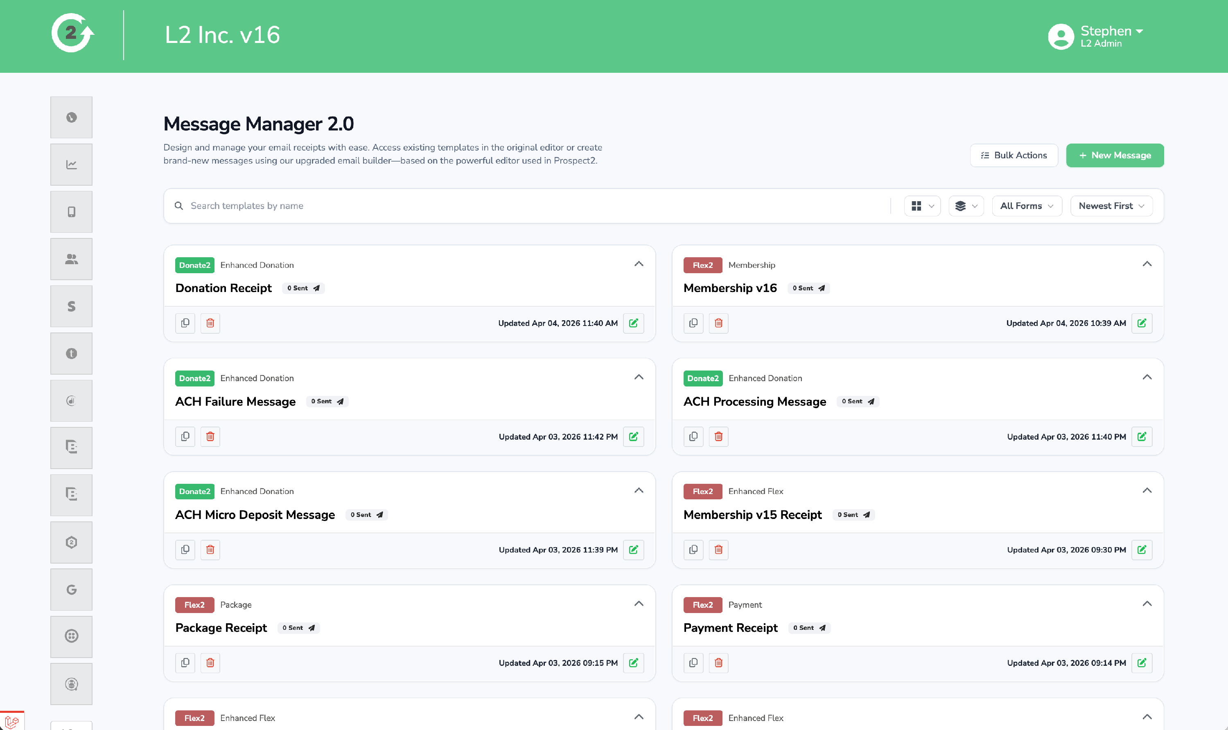Click the G sidebar icon
This screenshot has width=1228, height=730.
tap(71, 589)
